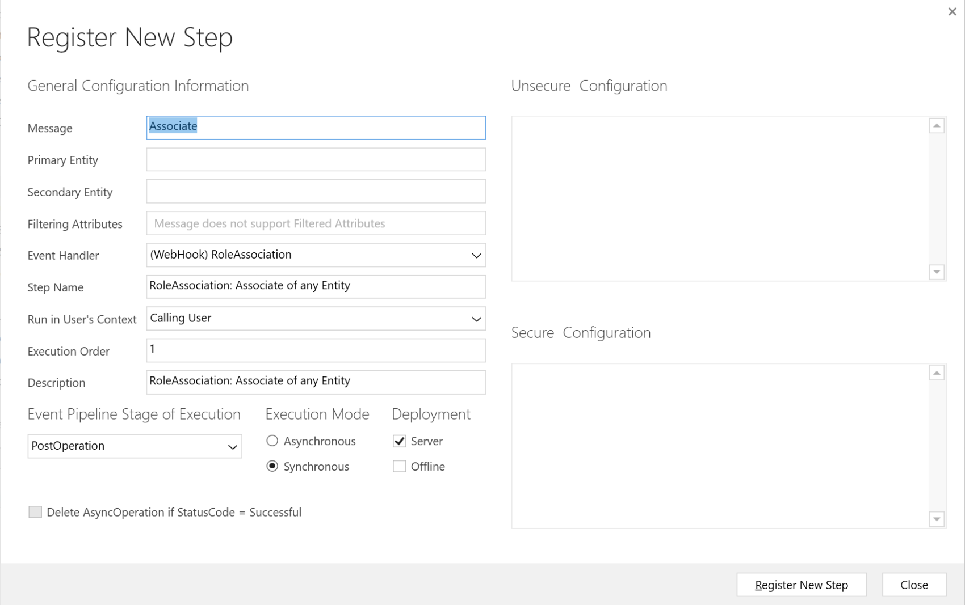Select the Synchronous execution mode
Screen dimensions: 965x605
click(x=272, y=466)
